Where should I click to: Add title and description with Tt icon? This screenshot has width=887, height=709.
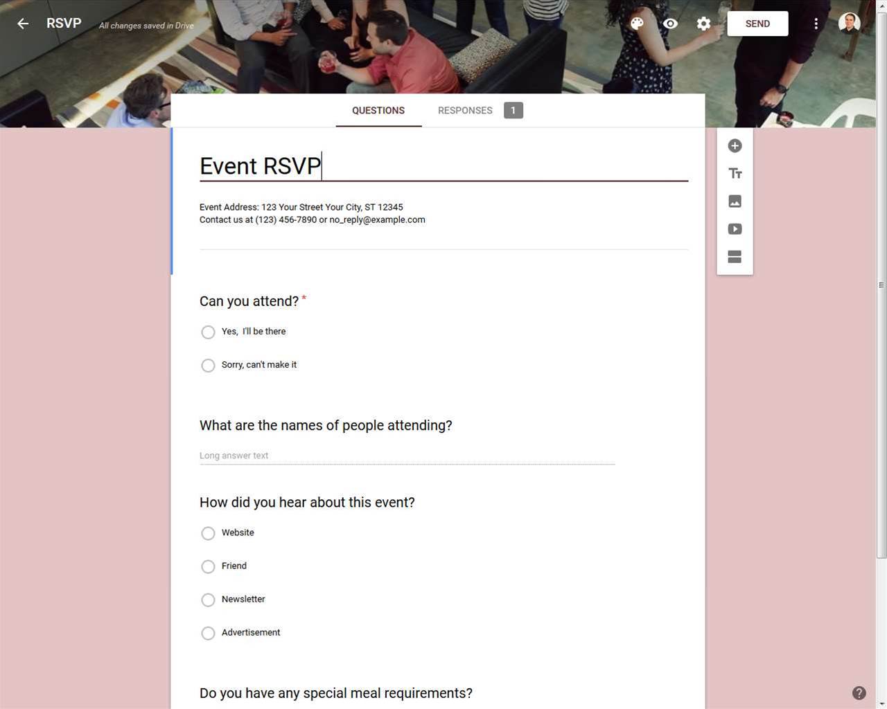[735, 173]
